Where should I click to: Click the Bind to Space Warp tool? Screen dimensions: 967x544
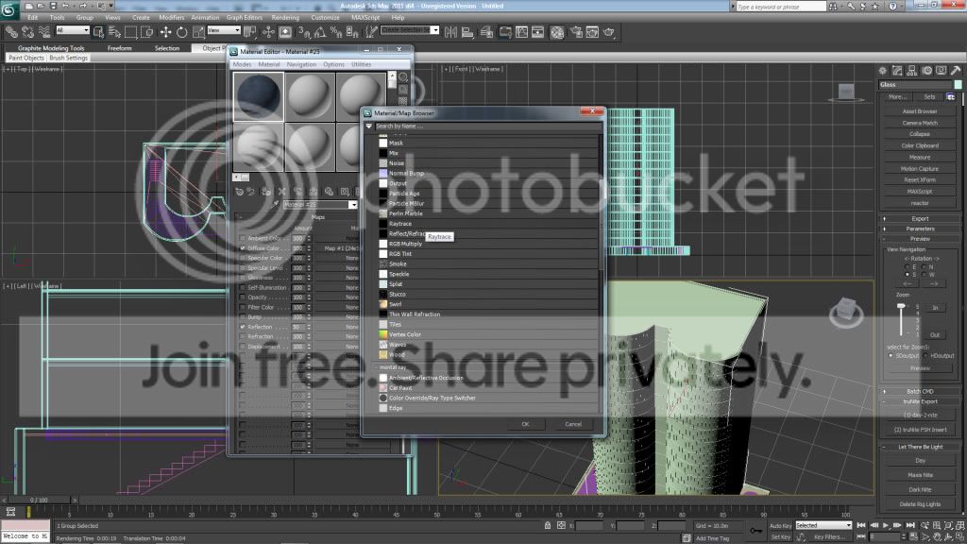pos(43,32)
